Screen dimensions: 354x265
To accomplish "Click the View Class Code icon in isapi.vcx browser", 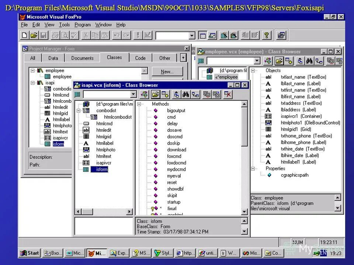I will 176,94.
